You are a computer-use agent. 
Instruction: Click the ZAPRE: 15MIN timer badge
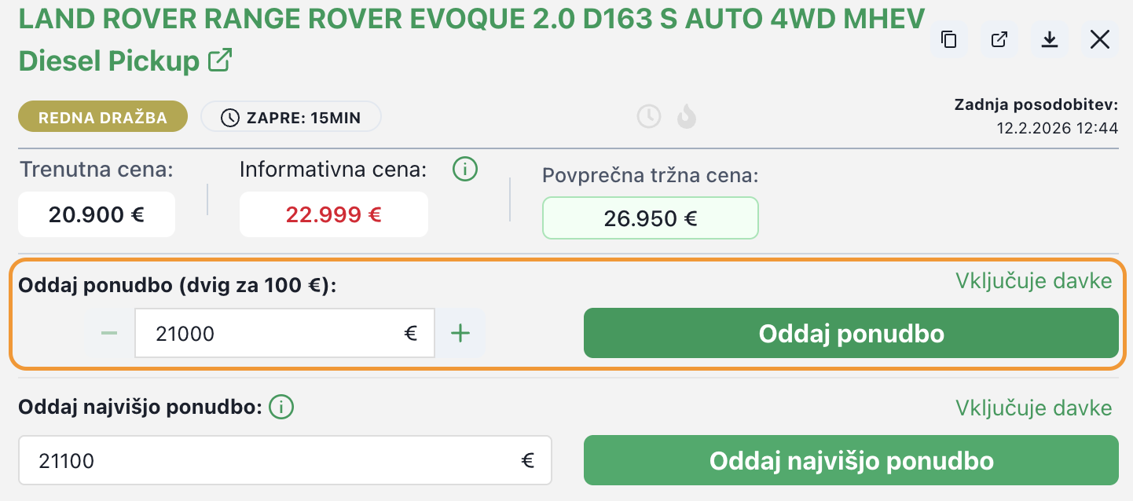point(291,118)
